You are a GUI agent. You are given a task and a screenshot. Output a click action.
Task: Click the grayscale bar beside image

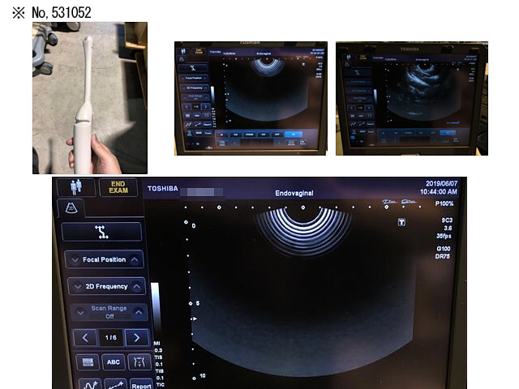coord(155,310)
